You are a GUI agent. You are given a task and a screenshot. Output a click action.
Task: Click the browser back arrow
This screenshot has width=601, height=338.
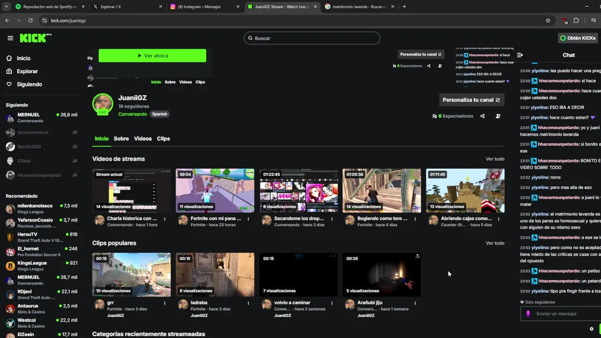tap(7, 21)
